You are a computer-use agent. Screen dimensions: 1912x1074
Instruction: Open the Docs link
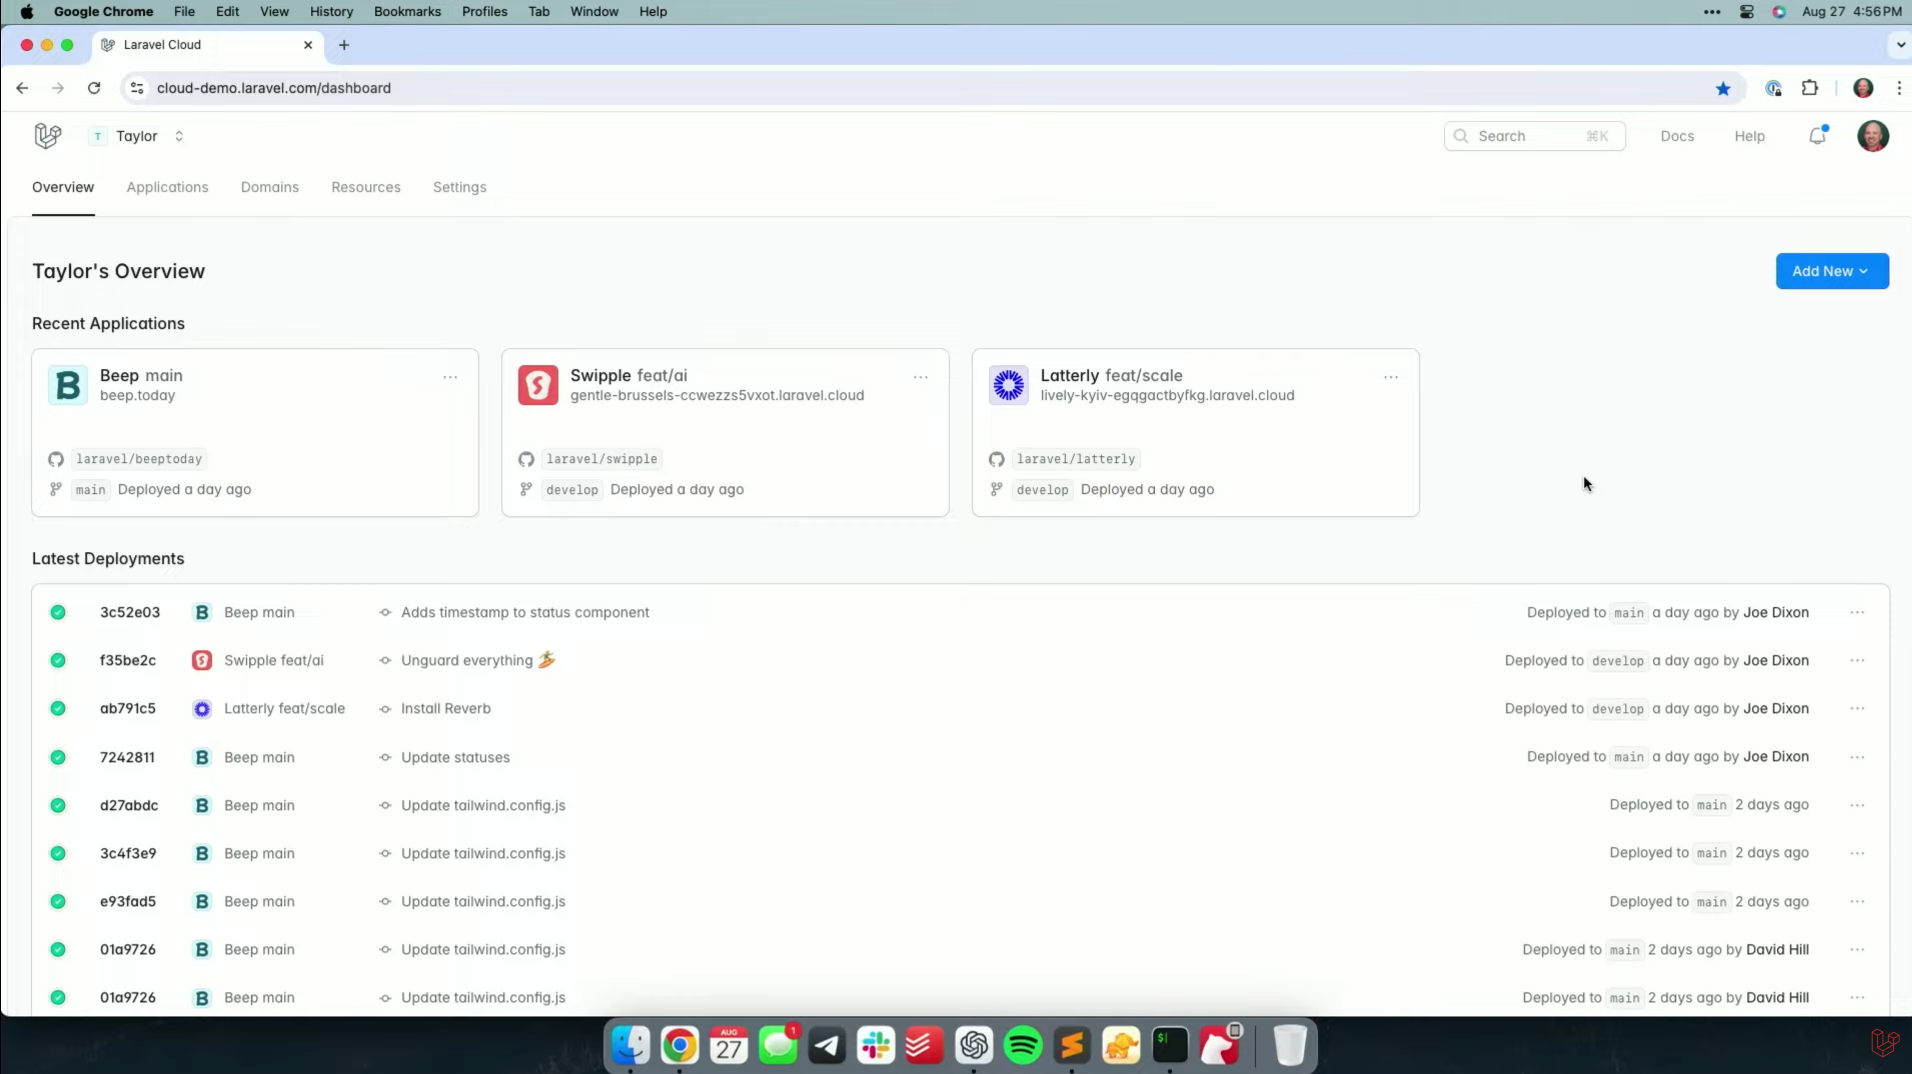(x=1677, y=136)
